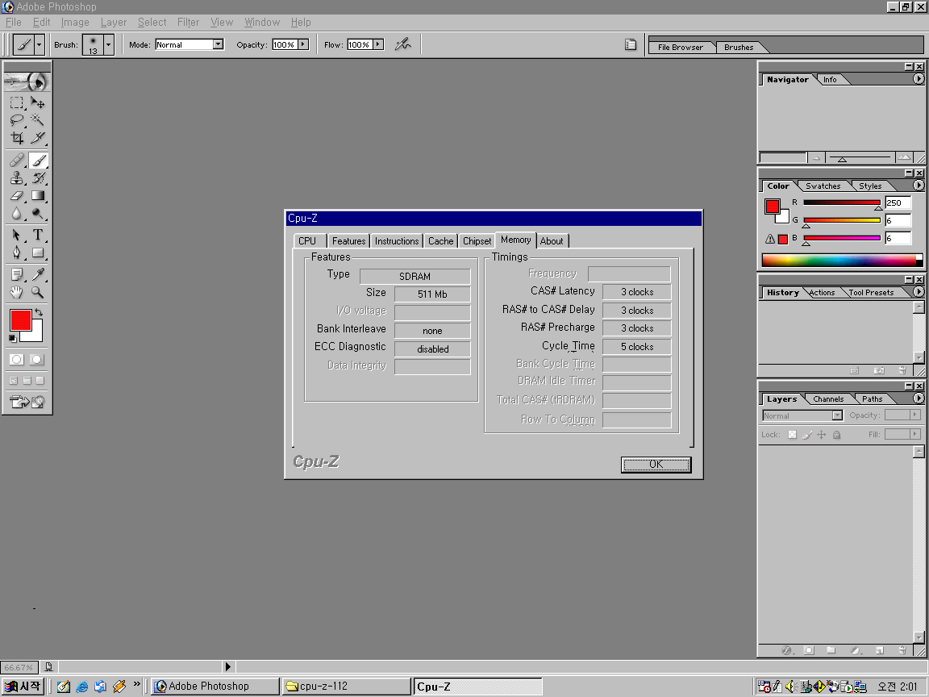
Task: Open the tool preset picker arrow
Action: (x=39, y=44)
